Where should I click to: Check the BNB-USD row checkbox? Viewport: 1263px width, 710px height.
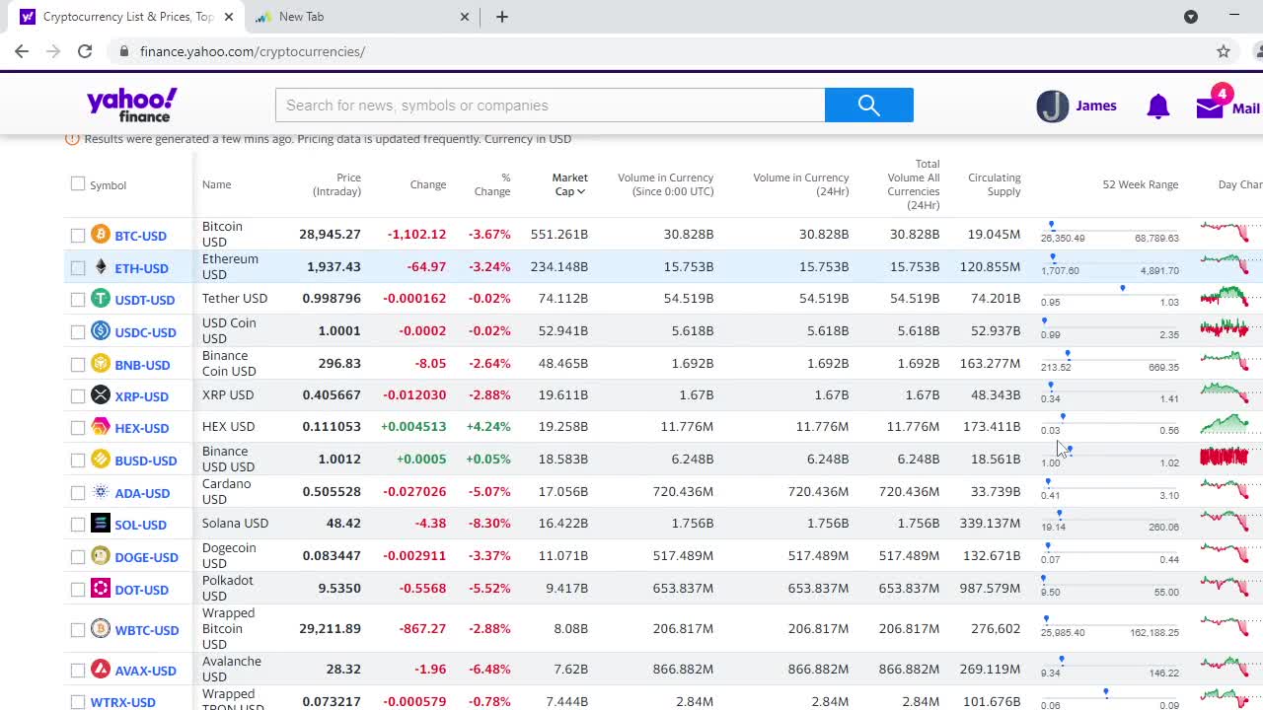point(78,365)
